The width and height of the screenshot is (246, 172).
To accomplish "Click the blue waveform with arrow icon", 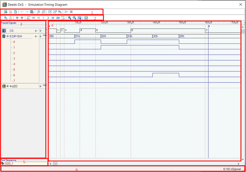I will tap(38, 12).
